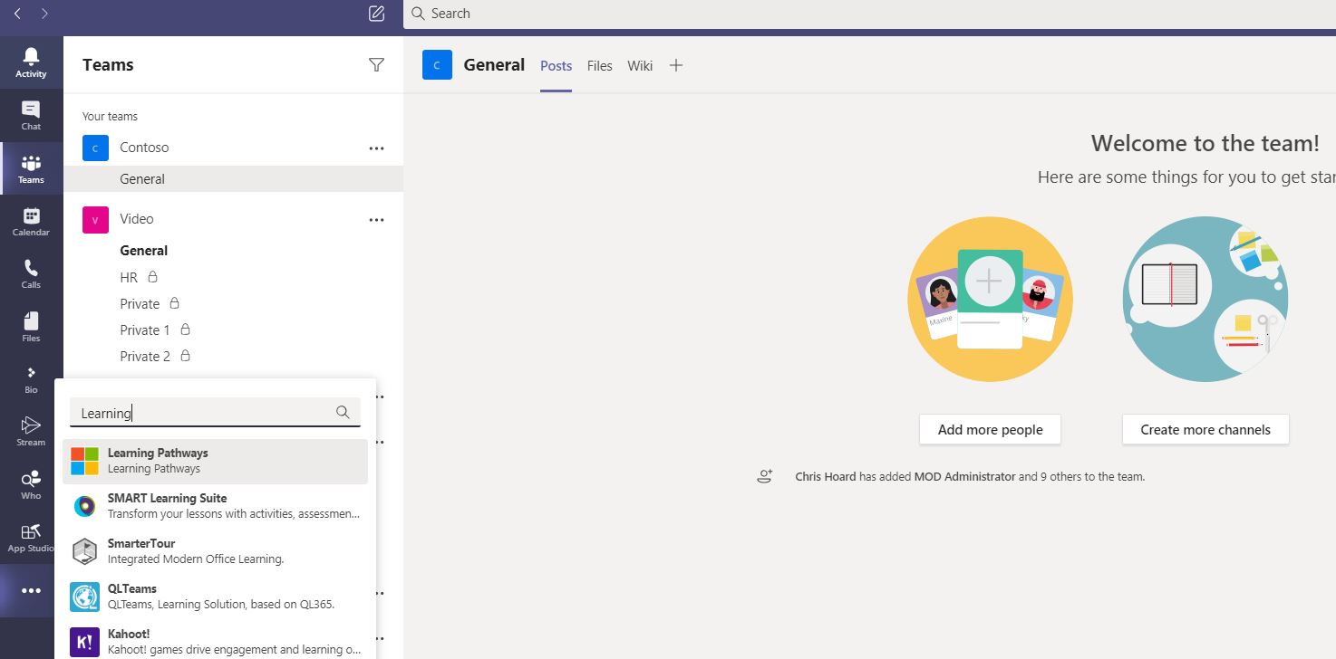Open General channel under Contoso
Viewport: 1336px width, 659px height.
pos(233,179)
